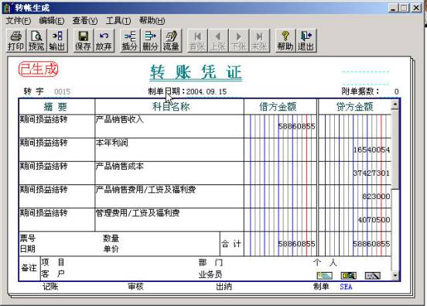Image resolution: width=427 pixels, height=306 pixels.
Task: Click the voucher table scrollbar down arrow
Action: (395, 276)
